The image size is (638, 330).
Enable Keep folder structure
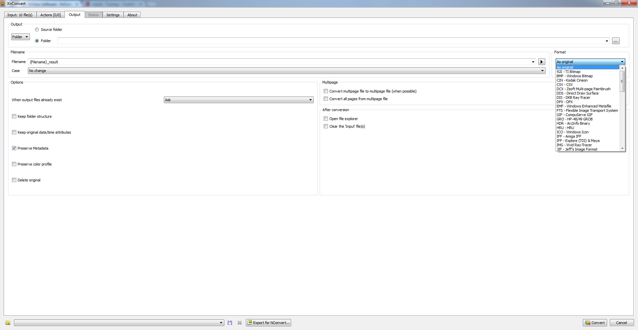click(14, 116)
